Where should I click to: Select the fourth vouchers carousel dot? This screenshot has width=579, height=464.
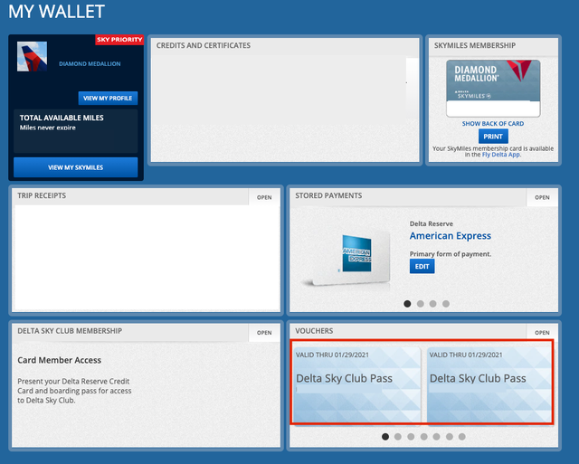[423, 437]
